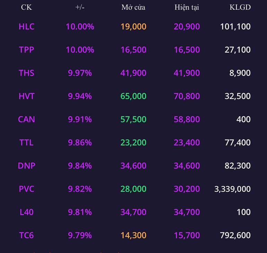Click the Mở cửa column header
The image size is (267, 253).
[x=133, y=7]
